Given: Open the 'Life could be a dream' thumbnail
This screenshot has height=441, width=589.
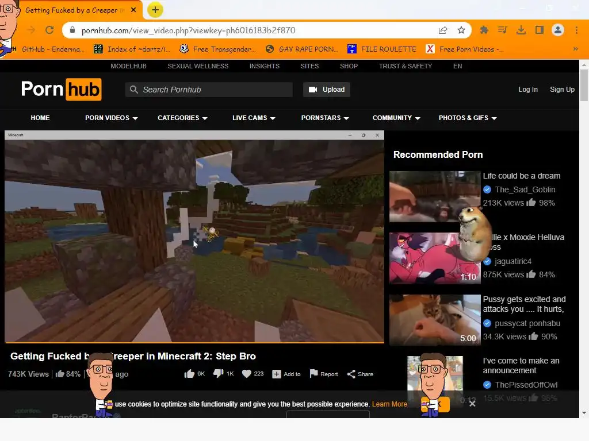Looking at the screenshot, I should [435, 196].
